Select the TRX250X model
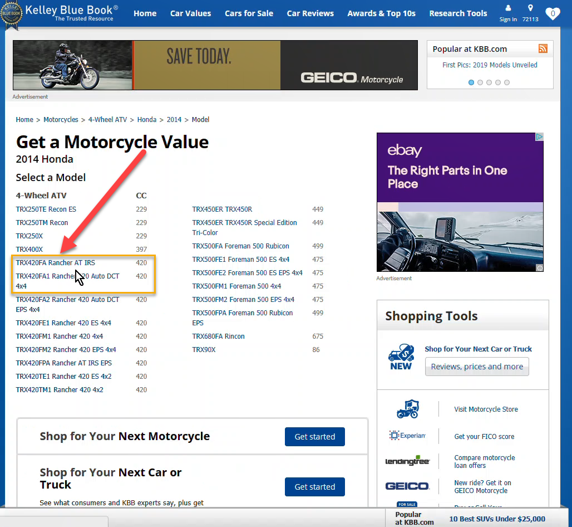Image resolution: width=572 pixels, height=527 pixels. 29,236
